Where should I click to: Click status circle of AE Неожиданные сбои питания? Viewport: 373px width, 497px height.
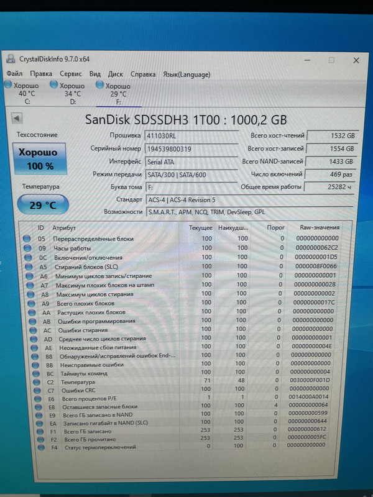pos(34,348)
